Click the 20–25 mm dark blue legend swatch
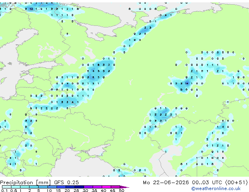 (70, 187)
